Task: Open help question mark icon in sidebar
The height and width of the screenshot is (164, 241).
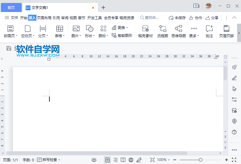Action: 234,132
